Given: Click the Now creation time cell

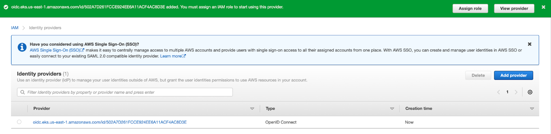Looking at the screenshot, I should [x=409, y=122].
